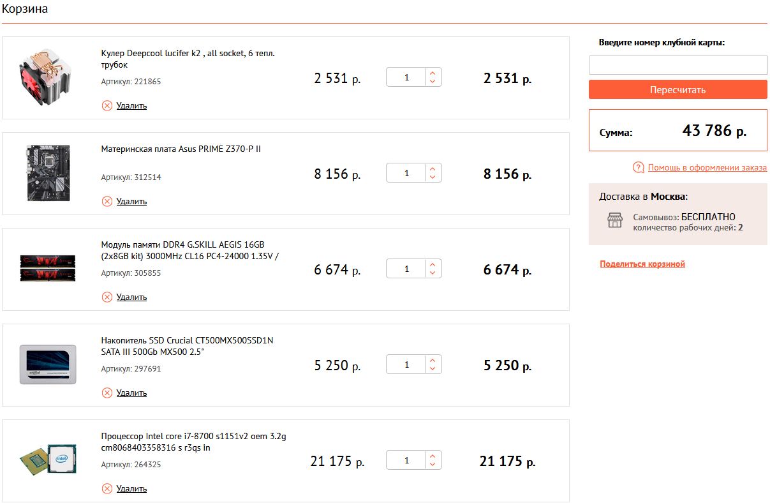Click the delete icon for Asus motherboard

[x=107, y=201]
